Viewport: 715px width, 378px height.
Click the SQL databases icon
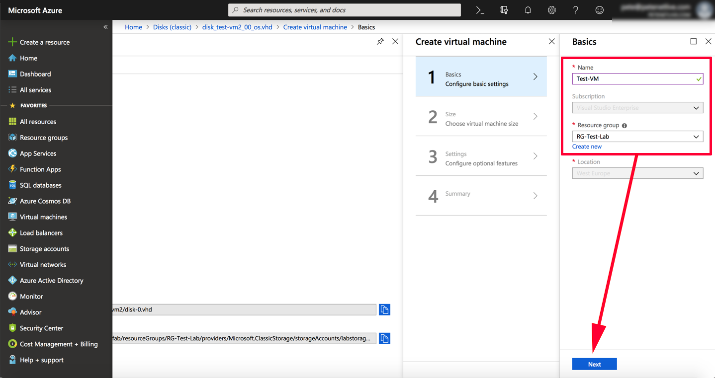tap(12, 185)
